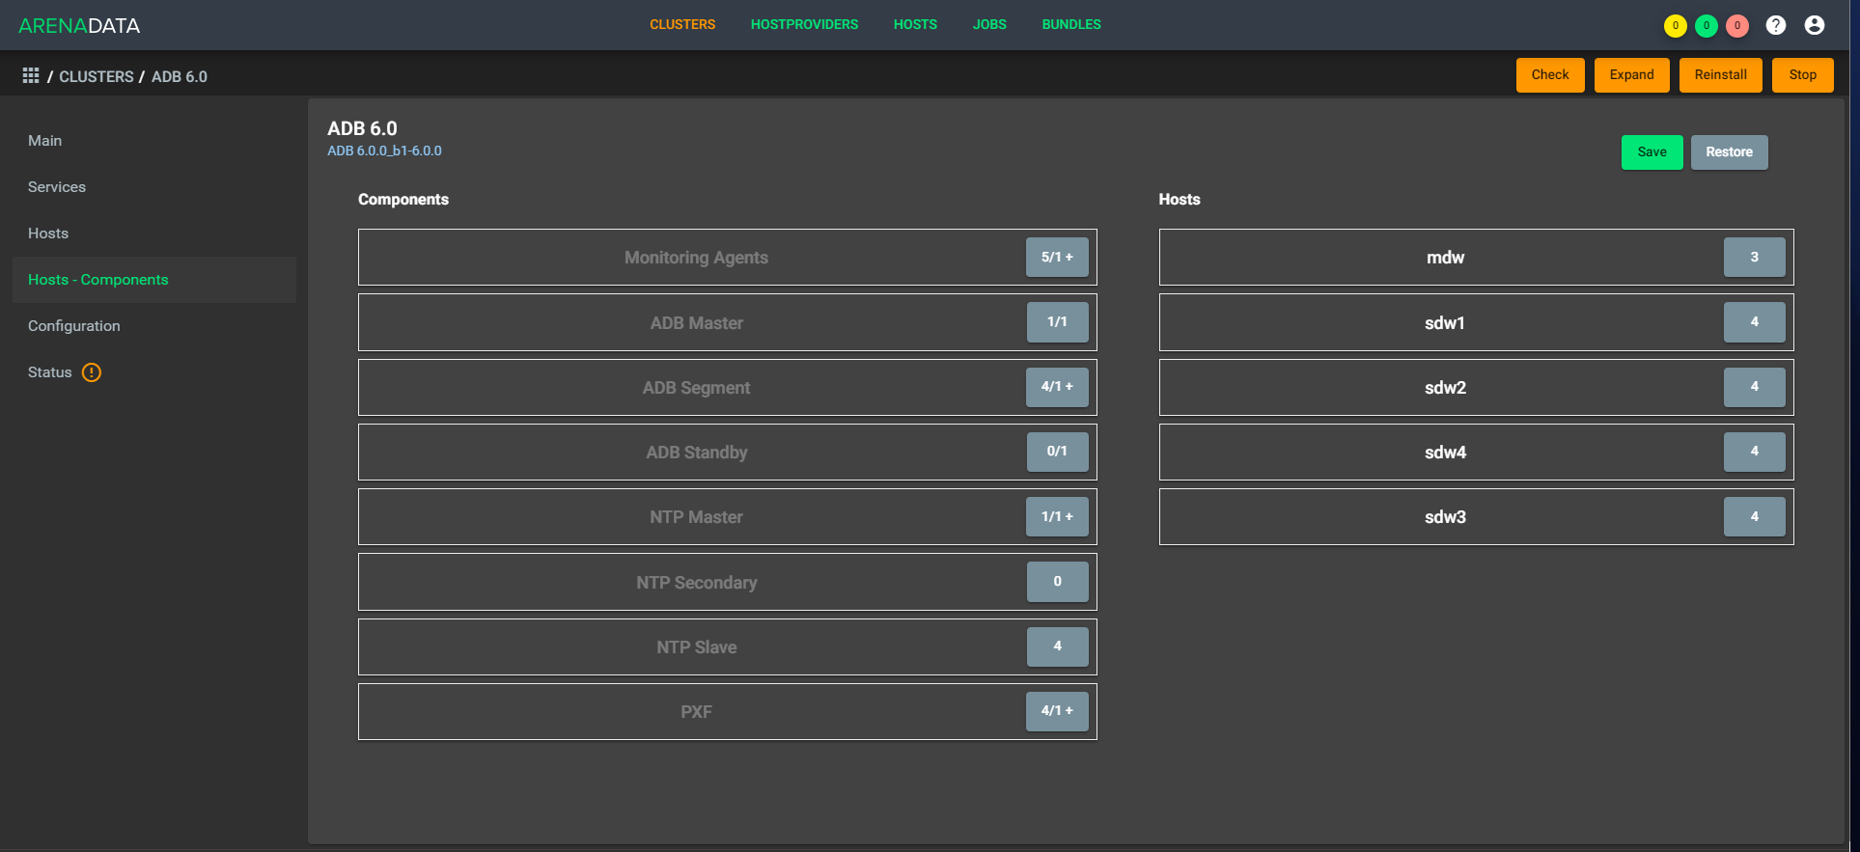Select the ADB Standby component name
Screen dimensions: 1860x852
click(x=696, y=453)
